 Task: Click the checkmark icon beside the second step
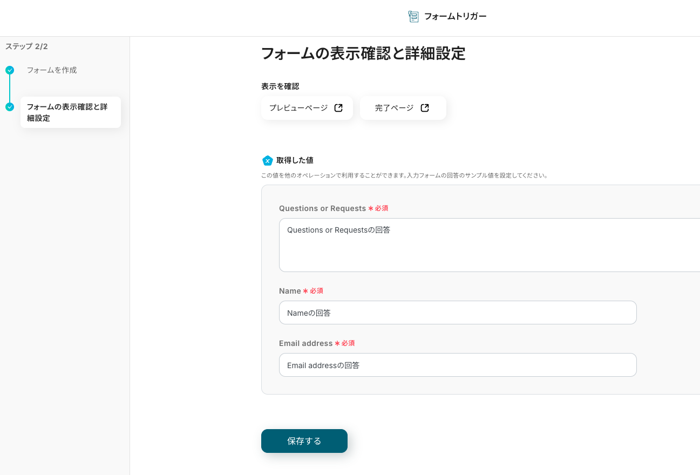click(10, 107)
